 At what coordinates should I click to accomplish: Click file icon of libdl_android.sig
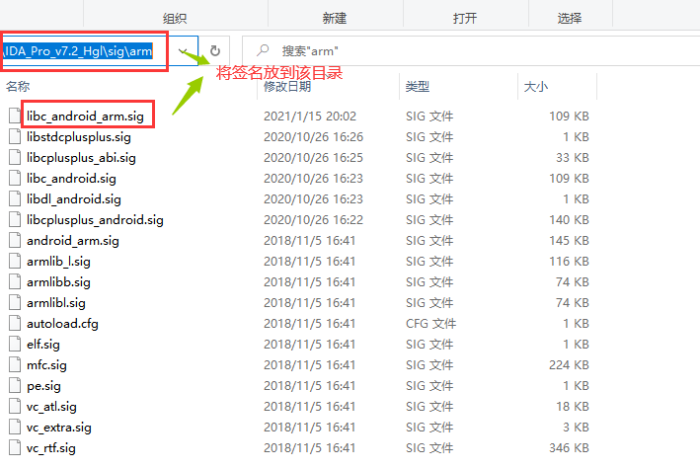pyautogui.click(x=15, y=198)
